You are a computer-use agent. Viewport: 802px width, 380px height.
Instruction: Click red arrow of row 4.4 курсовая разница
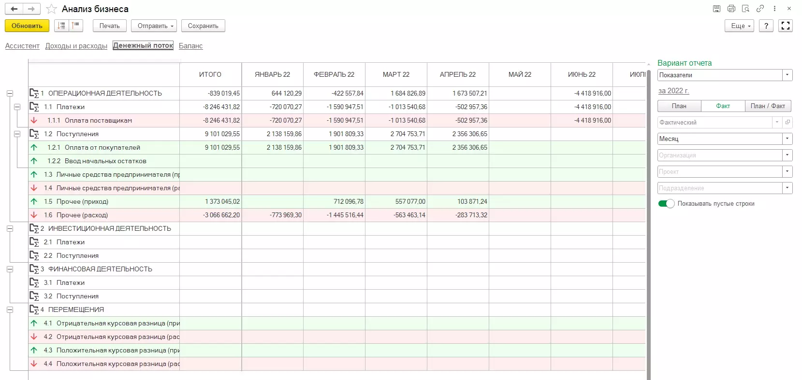(x=34, y=364)
